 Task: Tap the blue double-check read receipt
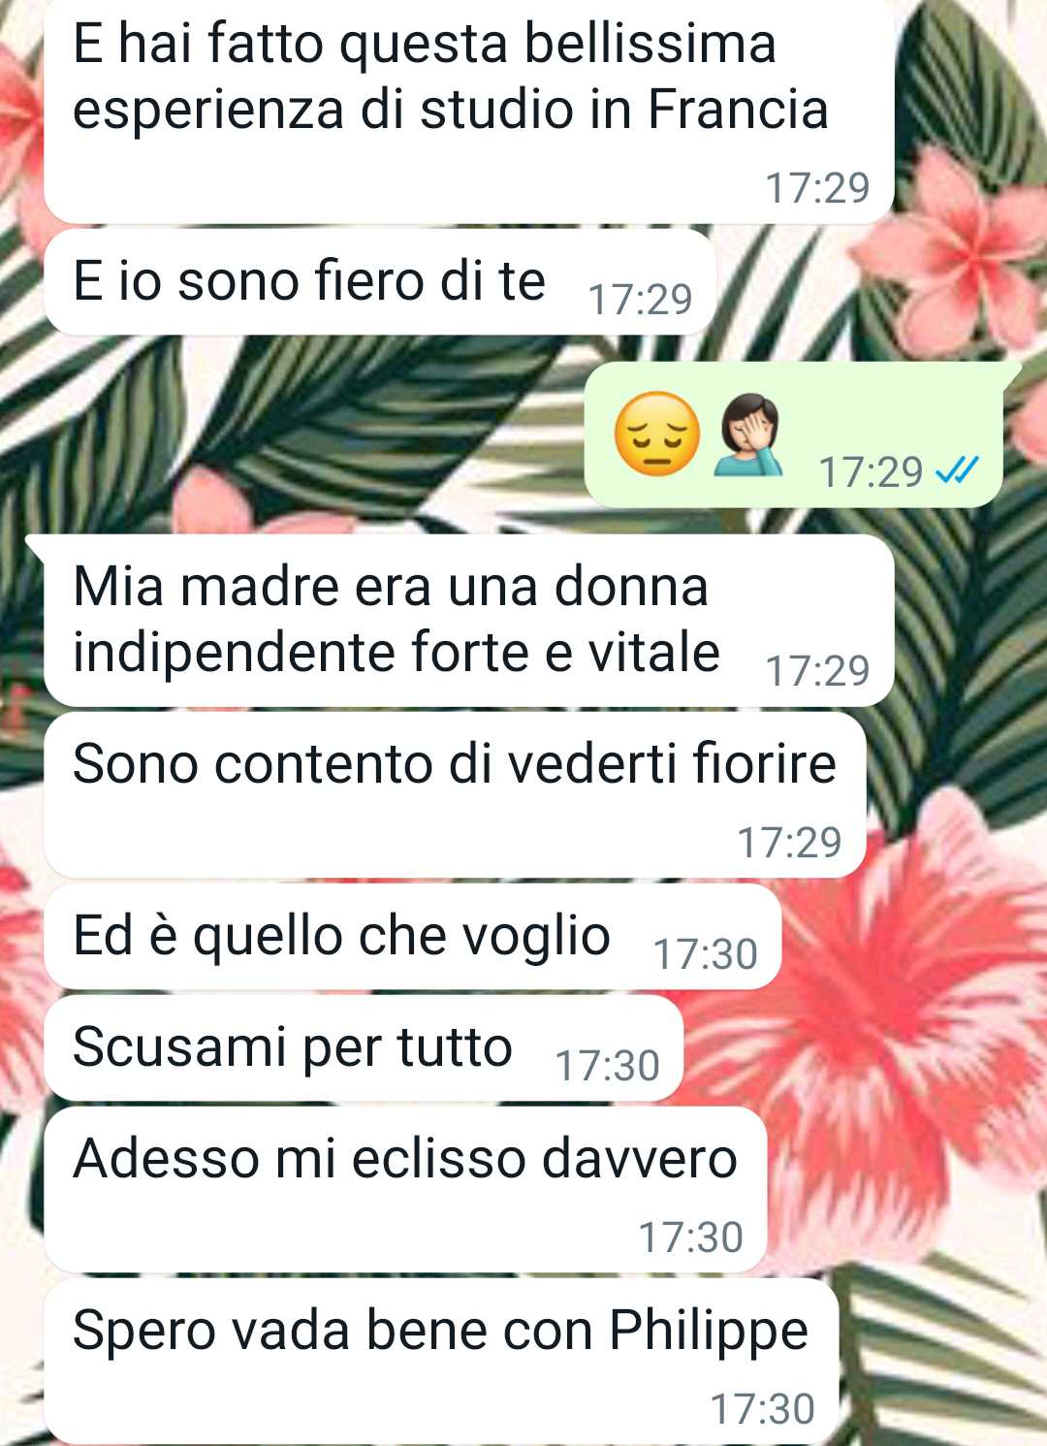pos(958,470)
